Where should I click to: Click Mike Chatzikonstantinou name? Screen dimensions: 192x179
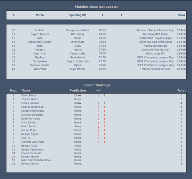(36, 160)
